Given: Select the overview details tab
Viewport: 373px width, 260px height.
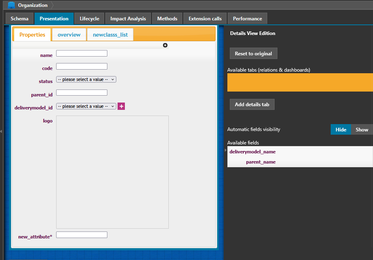Looking at the screenshot, I should (x=69, y=35).
